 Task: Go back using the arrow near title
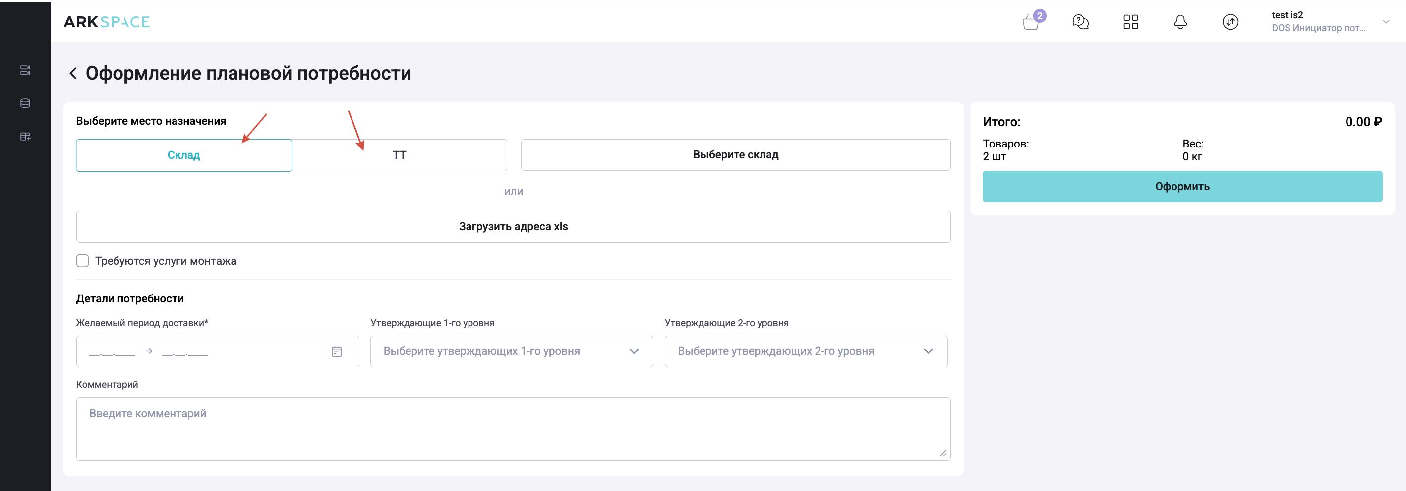pyautogui.click(x=72, y=74)
